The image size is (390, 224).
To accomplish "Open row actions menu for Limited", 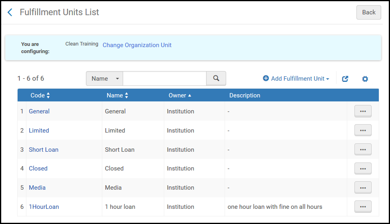I will (363, 131).
